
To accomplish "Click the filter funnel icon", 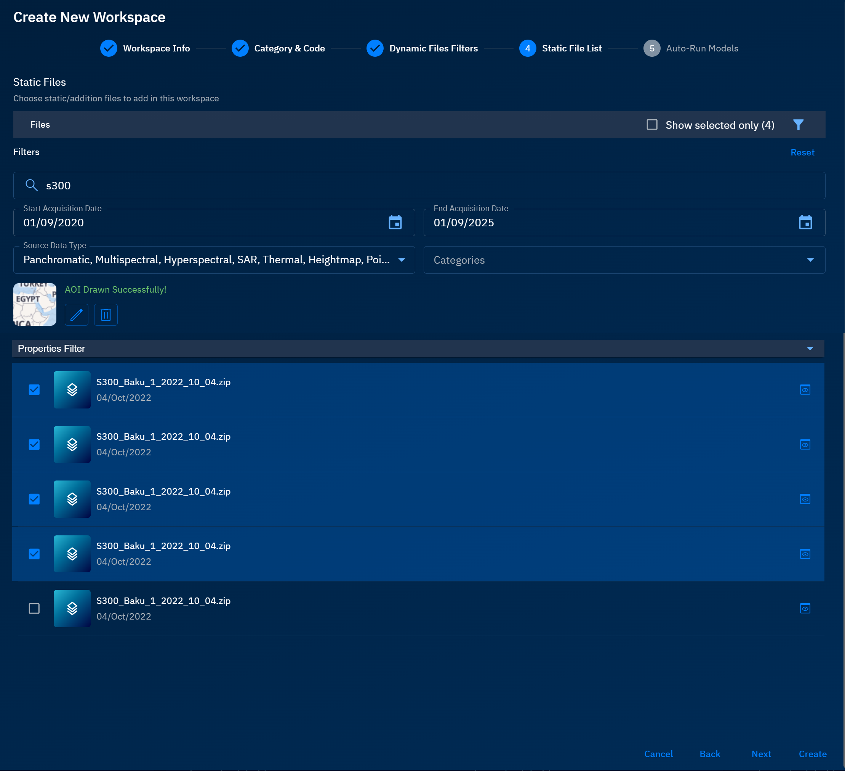I will click(798, 125).
